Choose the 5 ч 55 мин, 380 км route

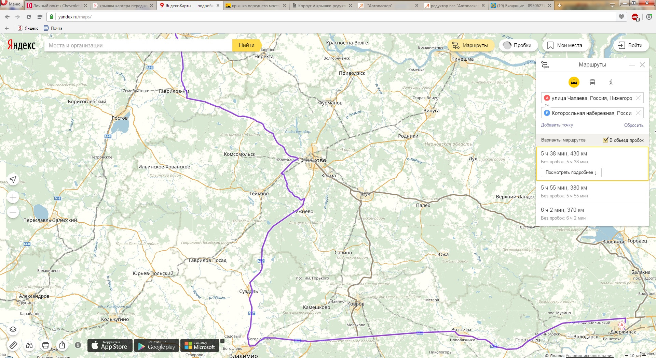[592, 192]
